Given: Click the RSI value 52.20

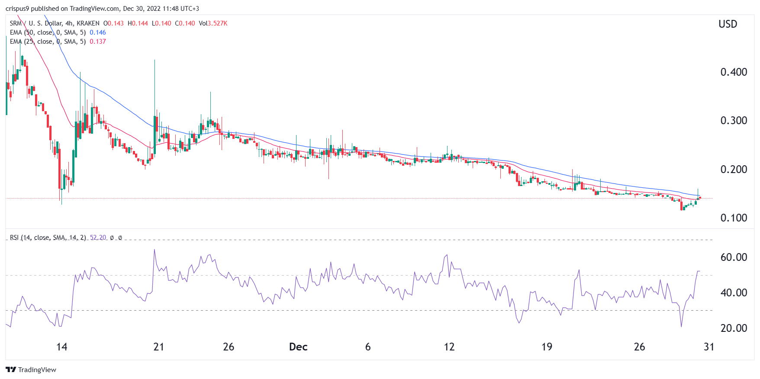Looking at the screenshot, I should pos(98,238).
